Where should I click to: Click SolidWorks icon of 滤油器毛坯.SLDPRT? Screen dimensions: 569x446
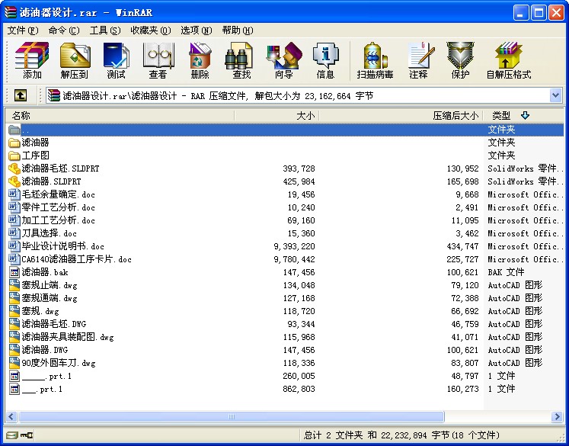[14, 168]
